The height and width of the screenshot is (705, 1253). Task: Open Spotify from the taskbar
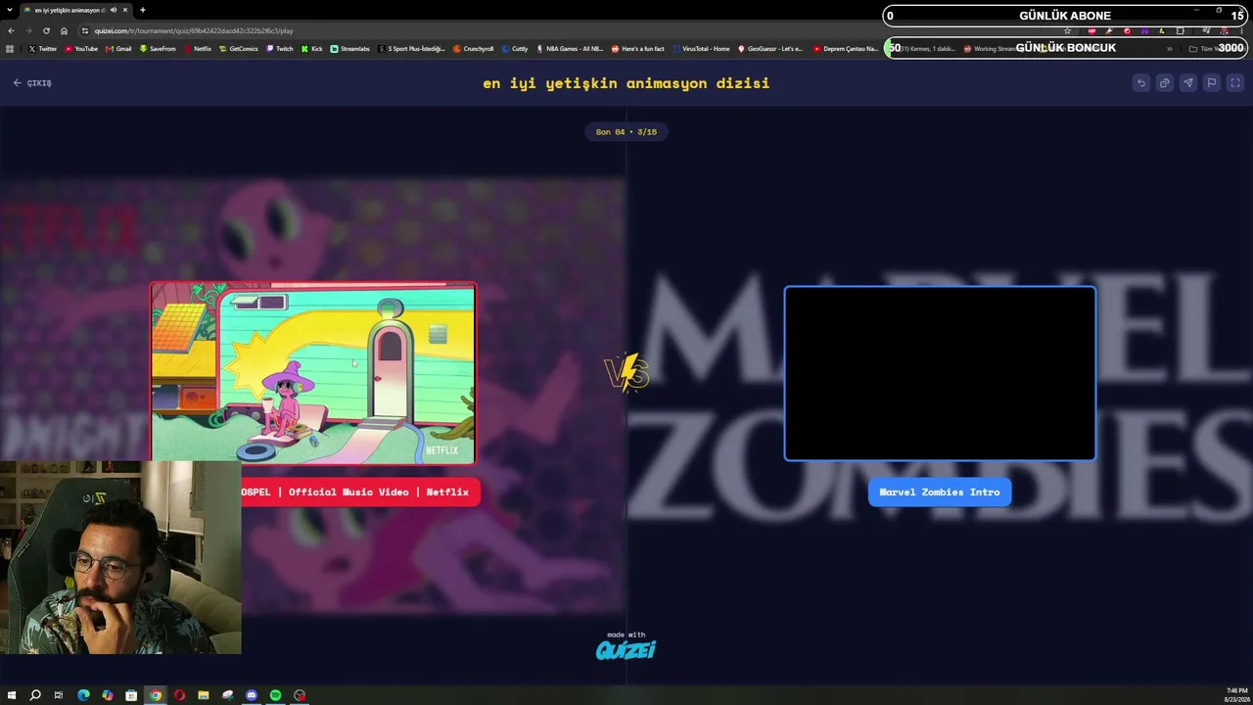[275, 695]
